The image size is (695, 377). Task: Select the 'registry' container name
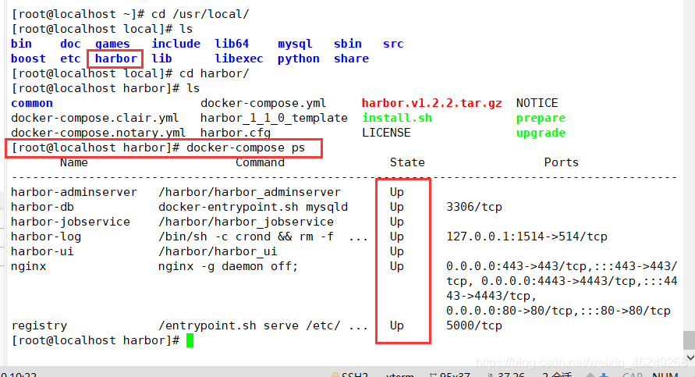(39, 325)
